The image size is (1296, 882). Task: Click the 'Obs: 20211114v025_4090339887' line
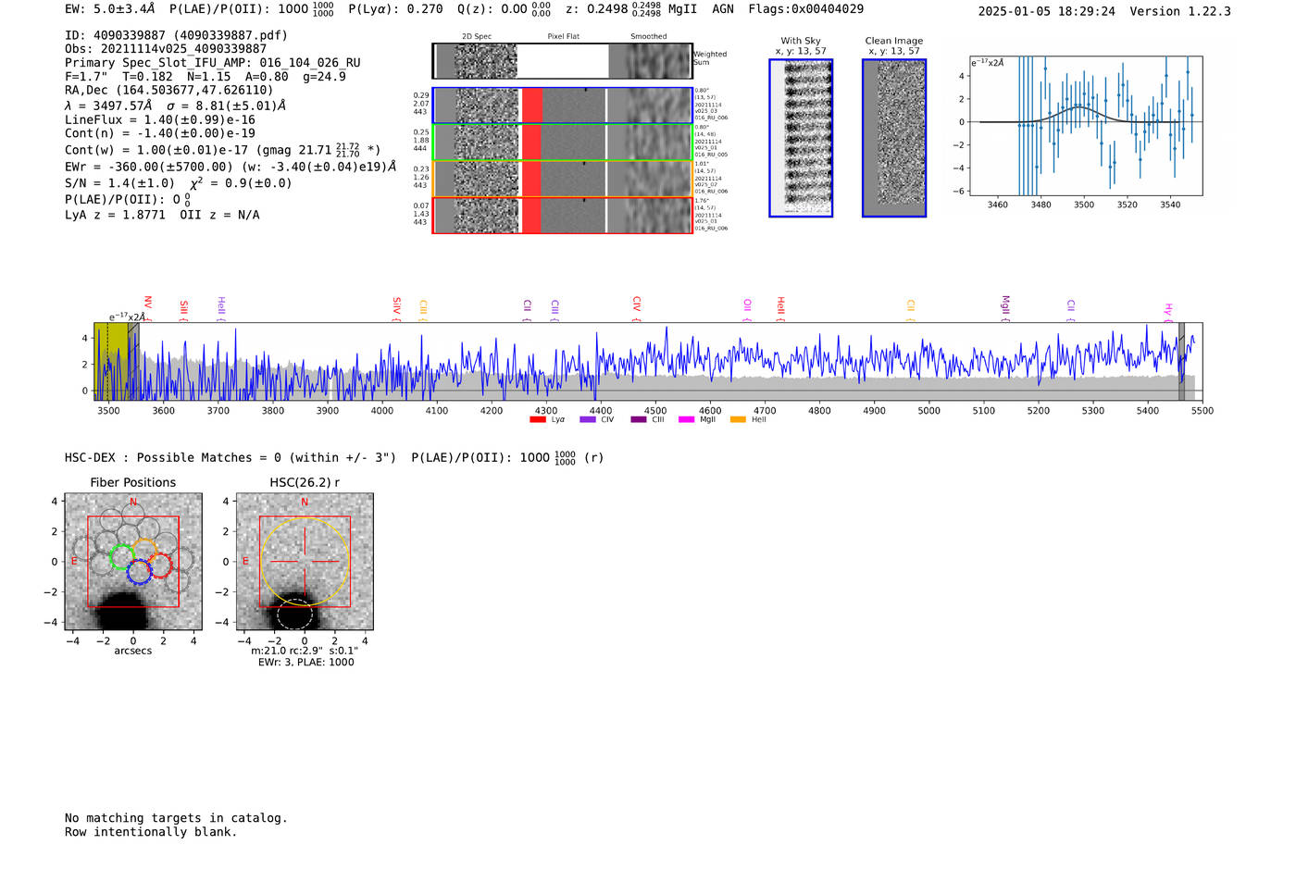point(166,49)
